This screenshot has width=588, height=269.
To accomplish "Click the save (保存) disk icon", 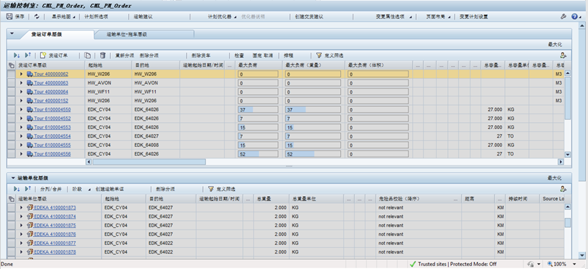I will point(9,17).
